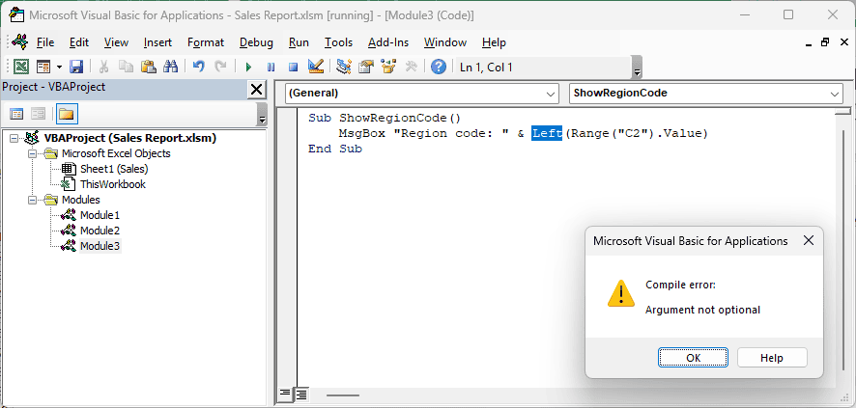
Task: Select Module2 in project tree
Action: click(x=100, y=231)
